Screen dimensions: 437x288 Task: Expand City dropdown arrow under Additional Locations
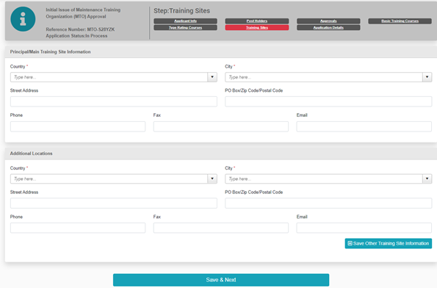click(427, 179)
